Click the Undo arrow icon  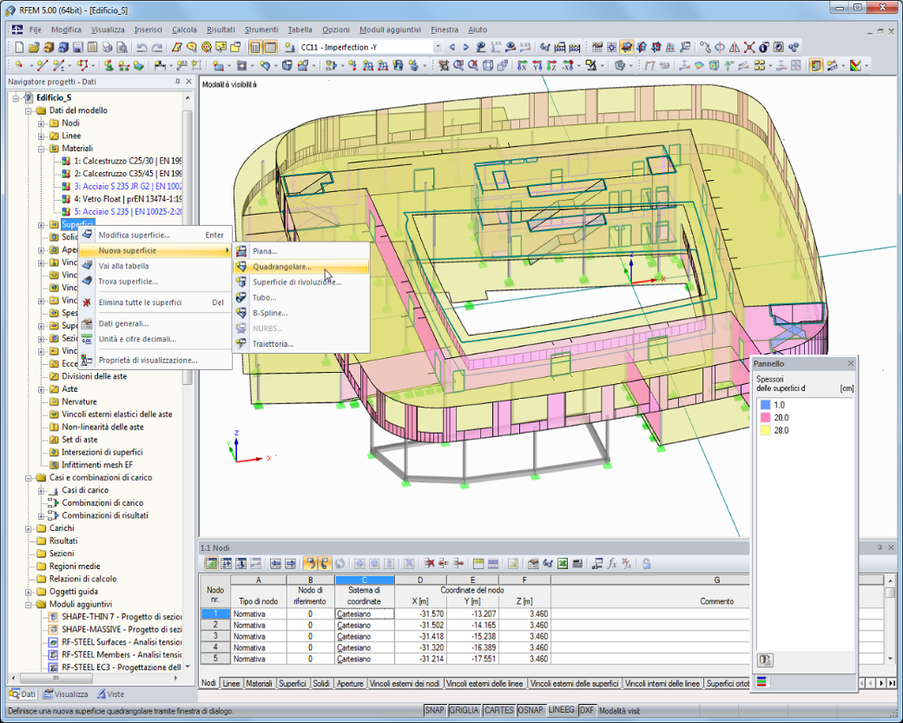click(x=141, y=47)
